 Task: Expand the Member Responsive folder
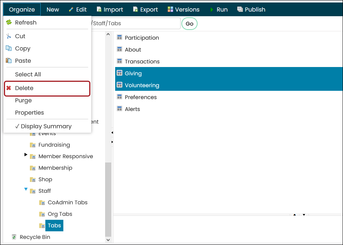[x=26, y=155]
